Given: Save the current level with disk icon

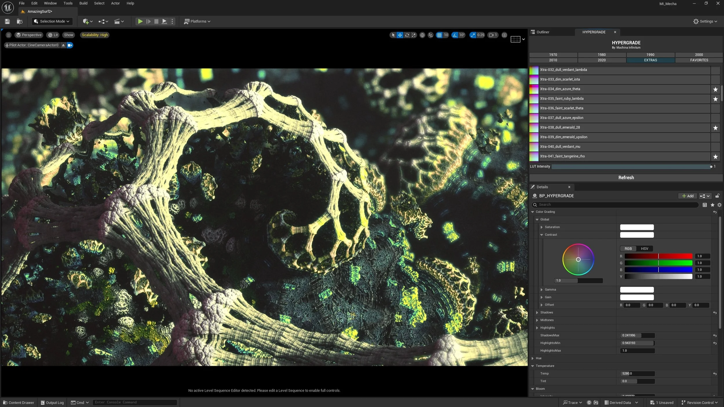Looking at the screenshot, I should pyautogui.click(x=7, y=21).
